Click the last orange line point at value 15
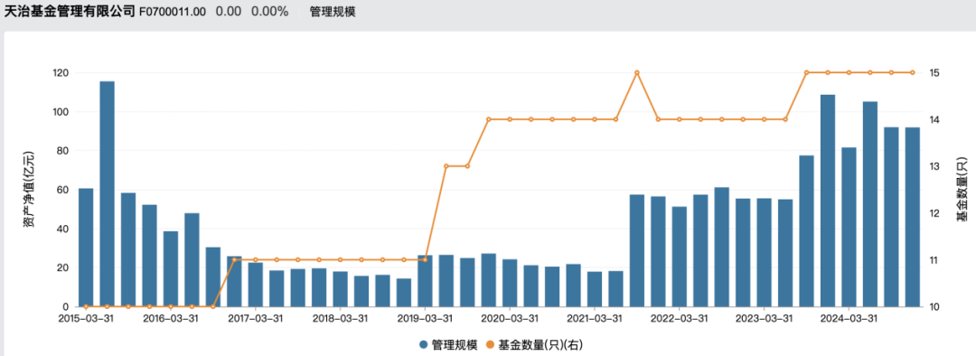Image resolution: width=976 pixels, height=356 pixels. coord(913,73)
